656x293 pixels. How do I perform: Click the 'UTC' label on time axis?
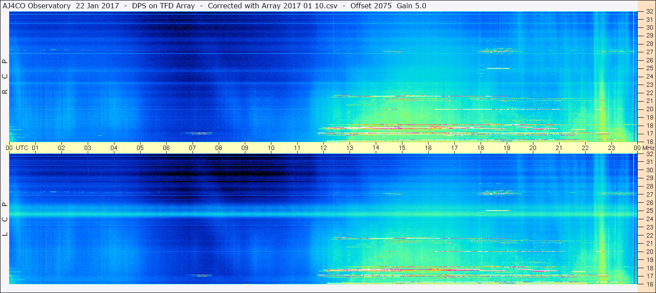point(22,148)
